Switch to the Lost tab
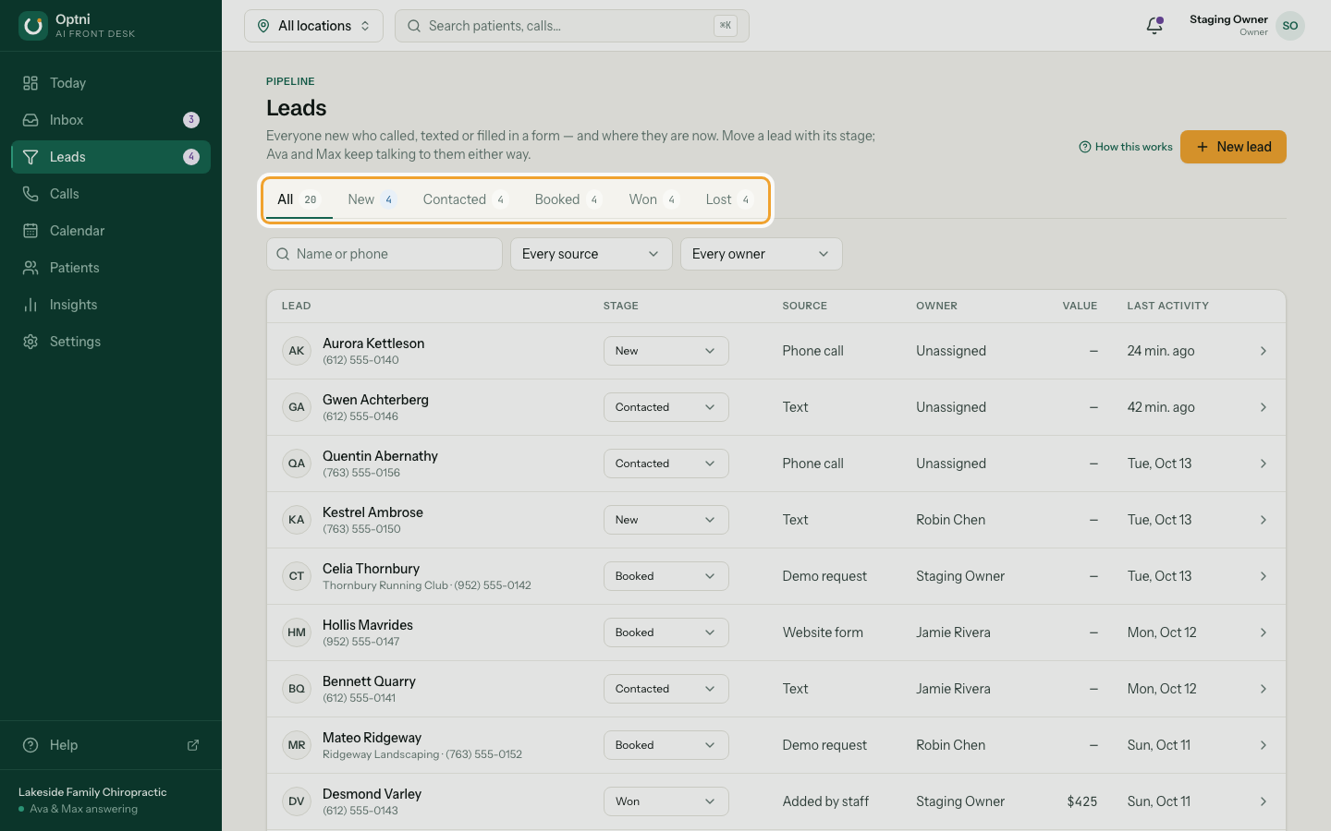Image resolution: width=1331 pixels, height=831 pixels. point(728,199)
